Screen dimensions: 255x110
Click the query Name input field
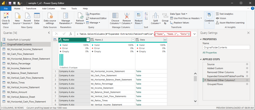(226, 47)
